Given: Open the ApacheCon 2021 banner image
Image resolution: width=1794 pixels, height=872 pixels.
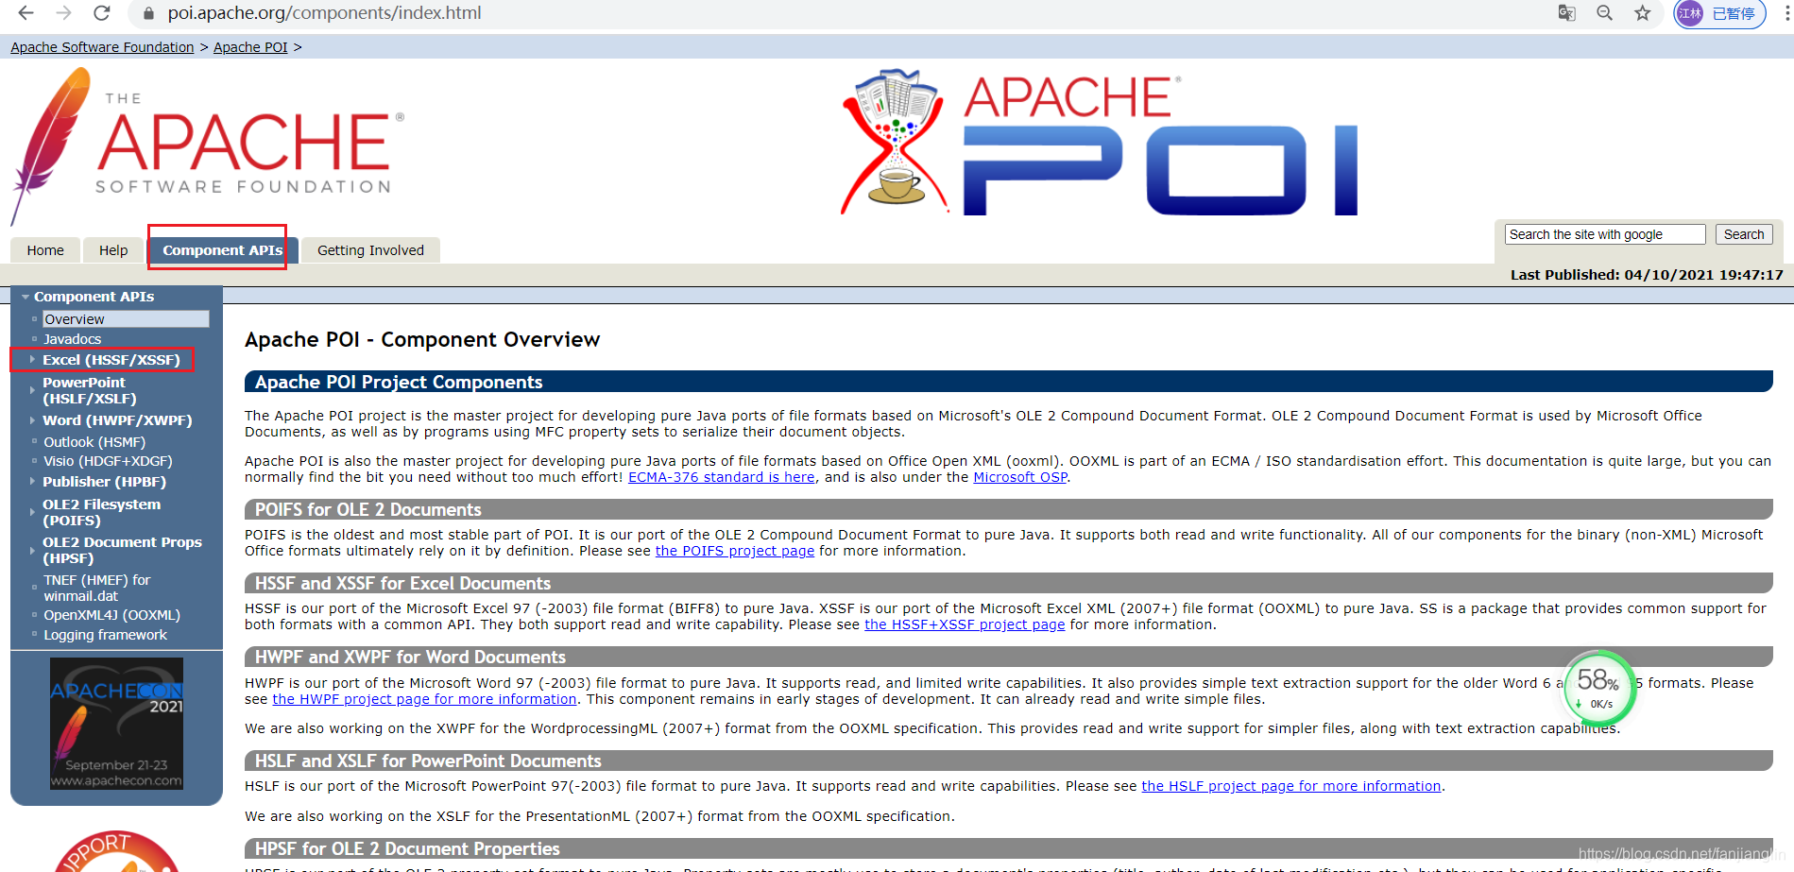Looking at the screenshot, I should pyautogui.click(x=116, y=724).
